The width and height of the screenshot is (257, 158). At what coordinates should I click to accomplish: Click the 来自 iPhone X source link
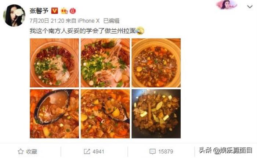coord(83,21)
